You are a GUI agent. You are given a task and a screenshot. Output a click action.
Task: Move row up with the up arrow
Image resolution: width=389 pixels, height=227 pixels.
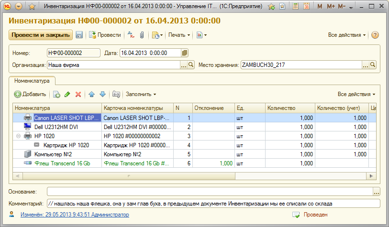point(92,94)
